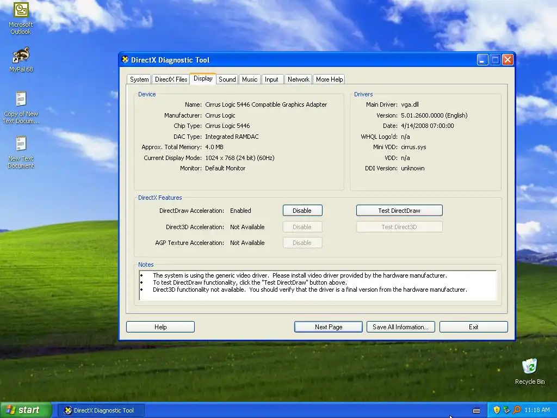Click the grayed Direct3D Acceleration Disable button

pos(302,227)
